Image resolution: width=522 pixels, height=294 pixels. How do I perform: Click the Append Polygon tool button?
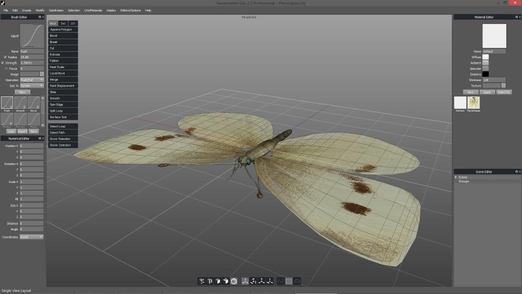63,29
